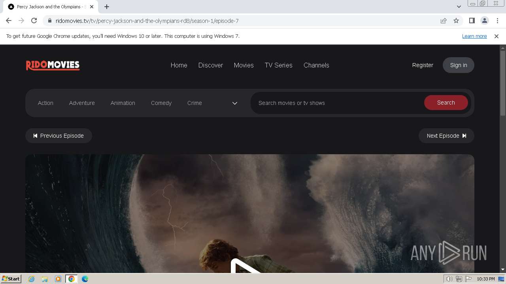The image size is (506, 284).
Task: Switch to Chrome in the taskbar
Action: (x=72, y=279)
